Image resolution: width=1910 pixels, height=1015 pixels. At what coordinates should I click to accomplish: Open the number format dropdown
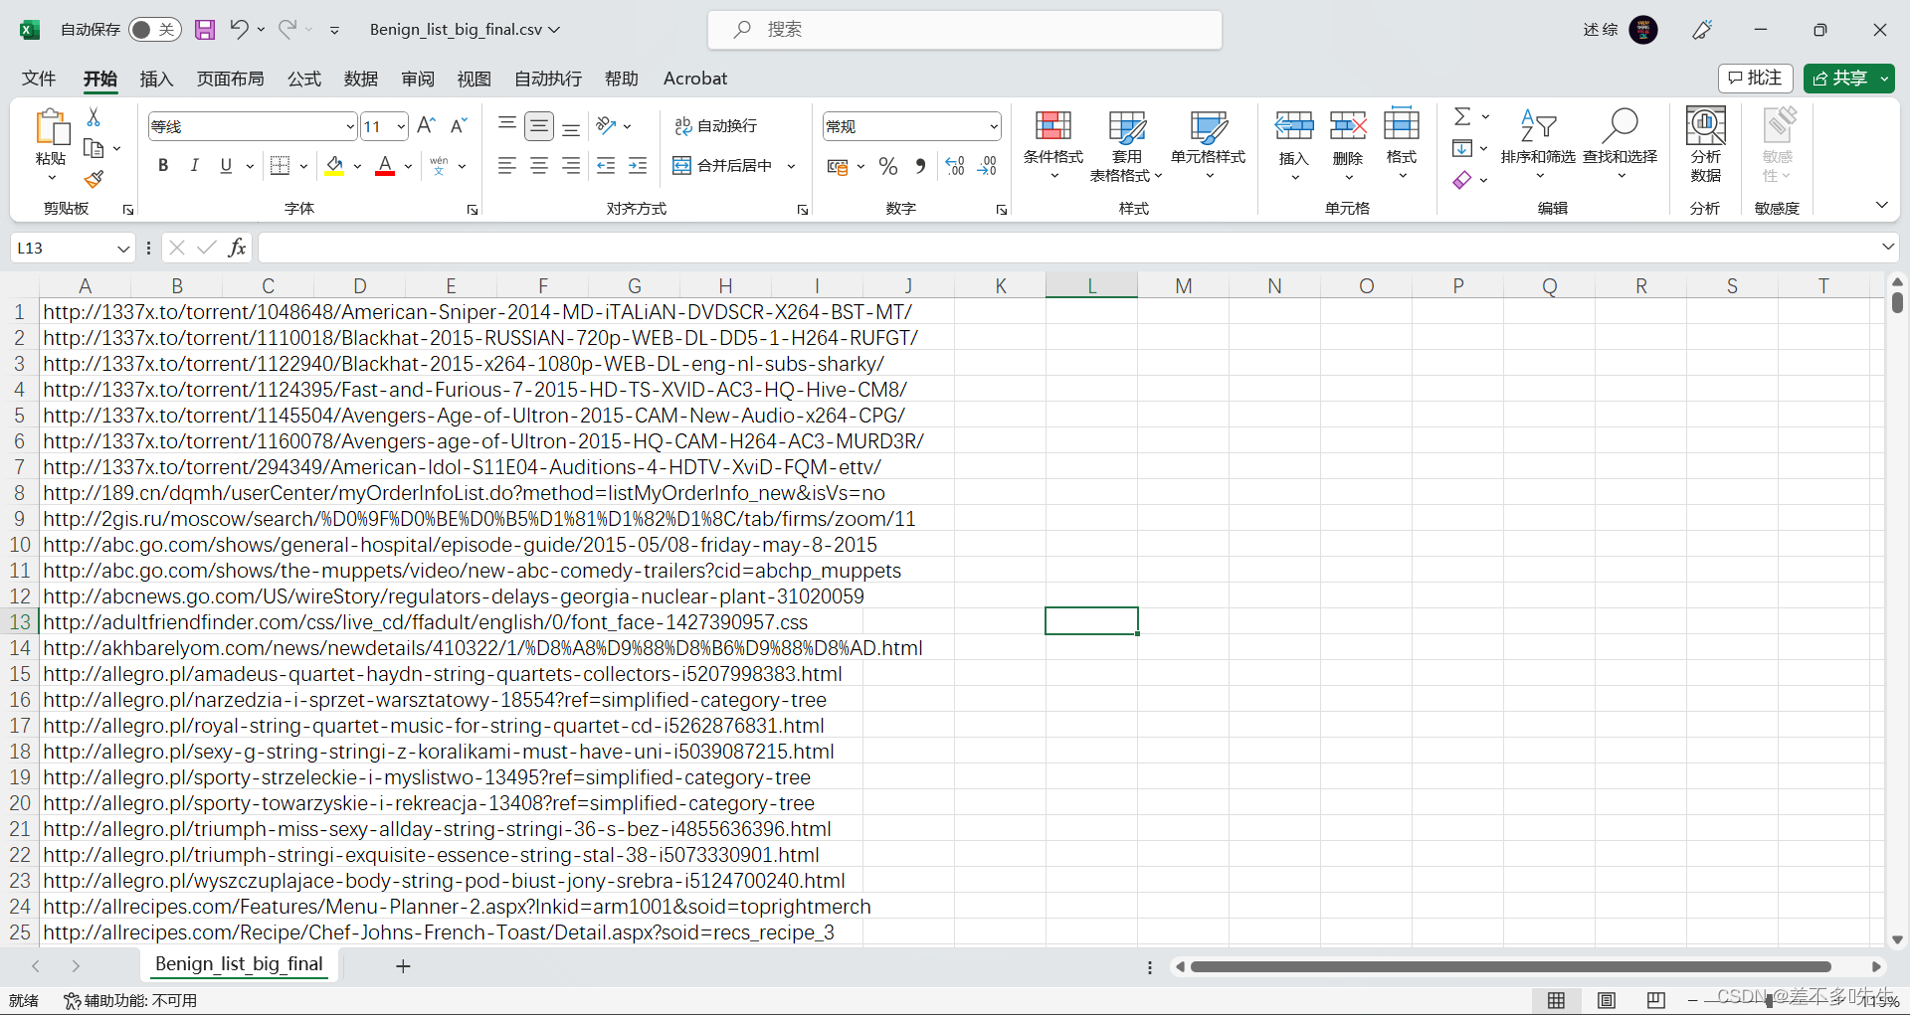pyautogui.click(x=993, y=126)
